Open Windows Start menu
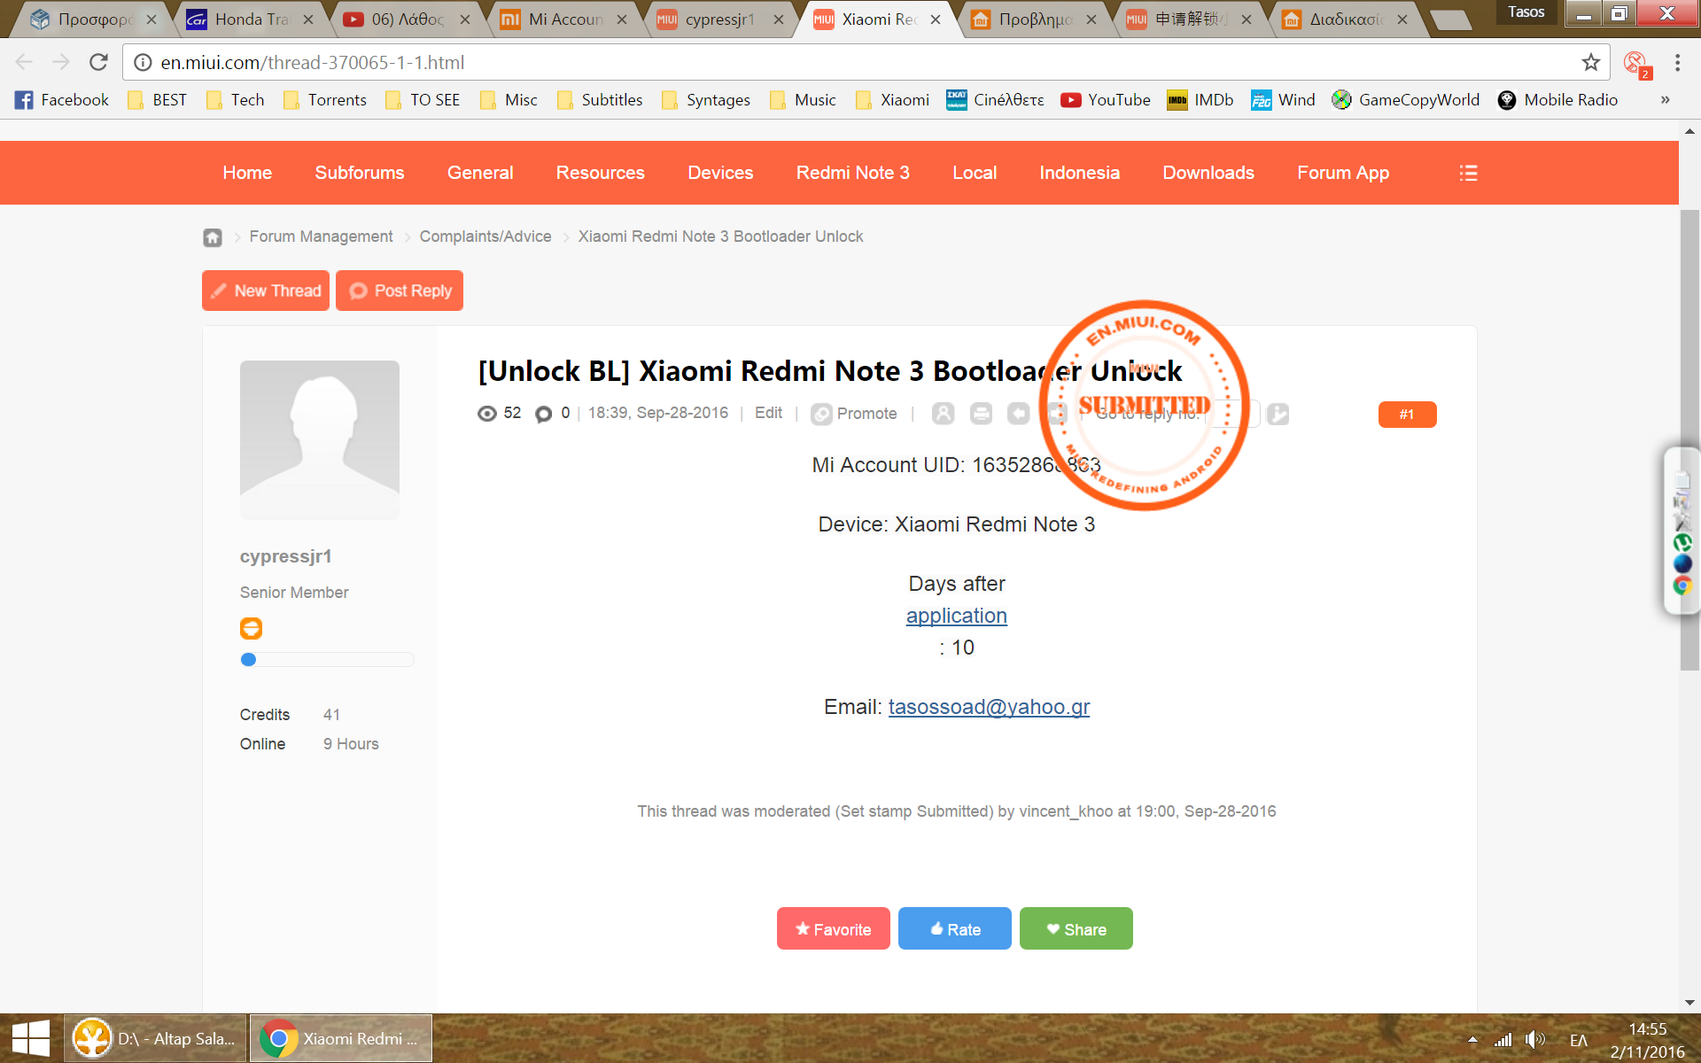Image resolution: width=1701 pixels, height=1063 pixels. point(30,1038)
